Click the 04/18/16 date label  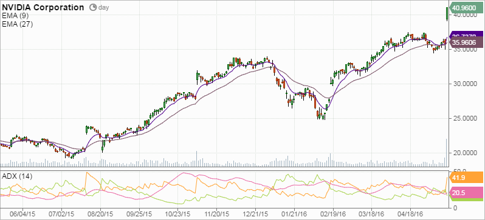click(411, 213)
